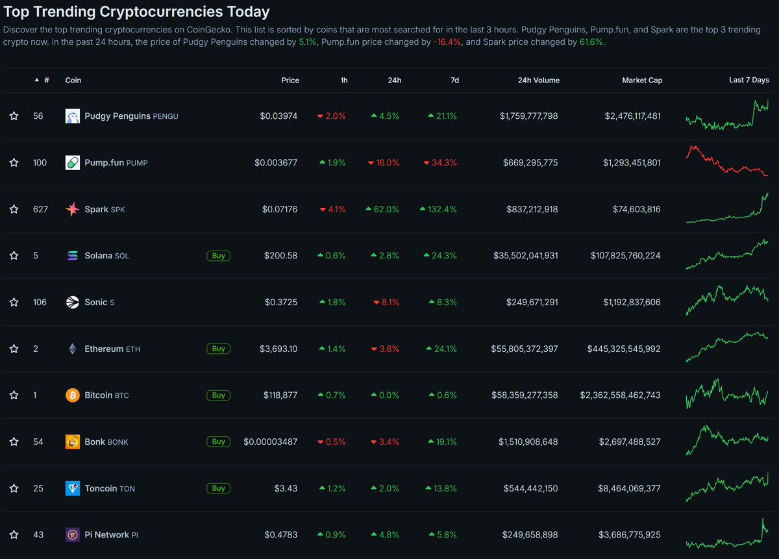Click the Last 7 Days column header
Image resolution: width=779 pixels, height=559 pixels.
click(x=749, y=81)
